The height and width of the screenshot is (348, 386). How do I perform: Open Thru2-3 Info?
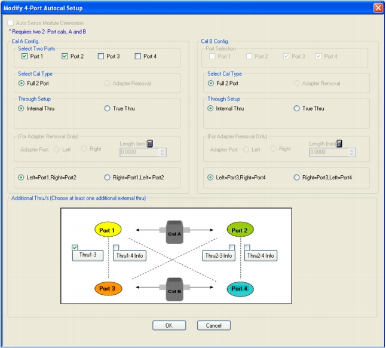[x=219, y=256]
